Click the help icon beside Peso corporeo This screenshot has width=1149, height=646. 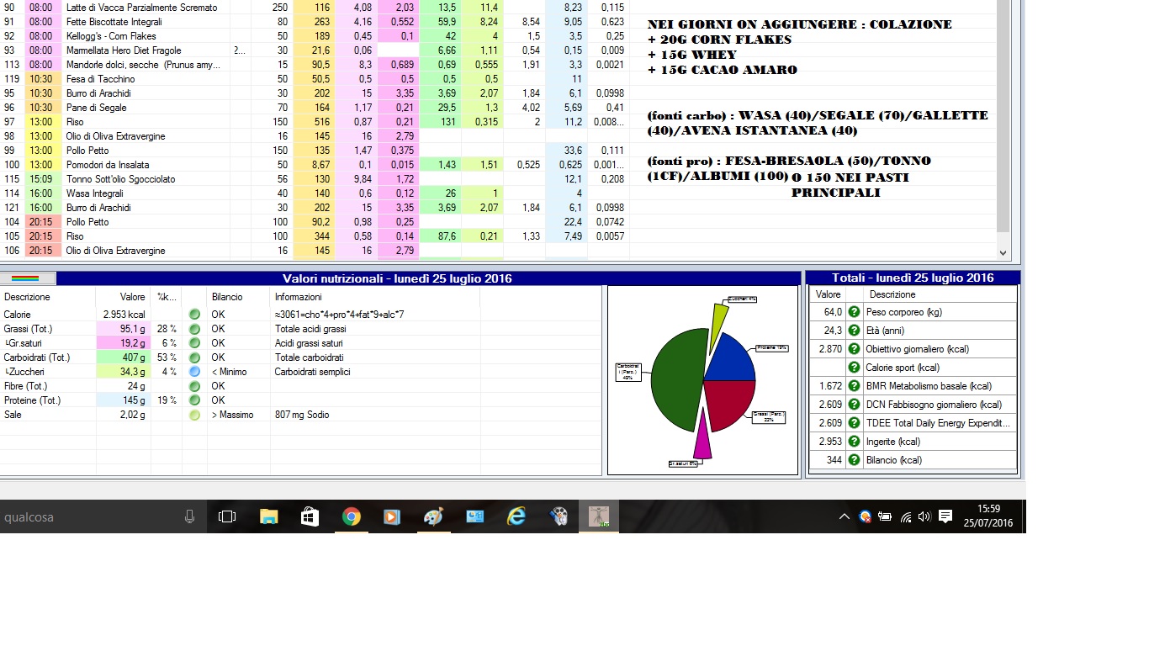[x=855, y=312]
